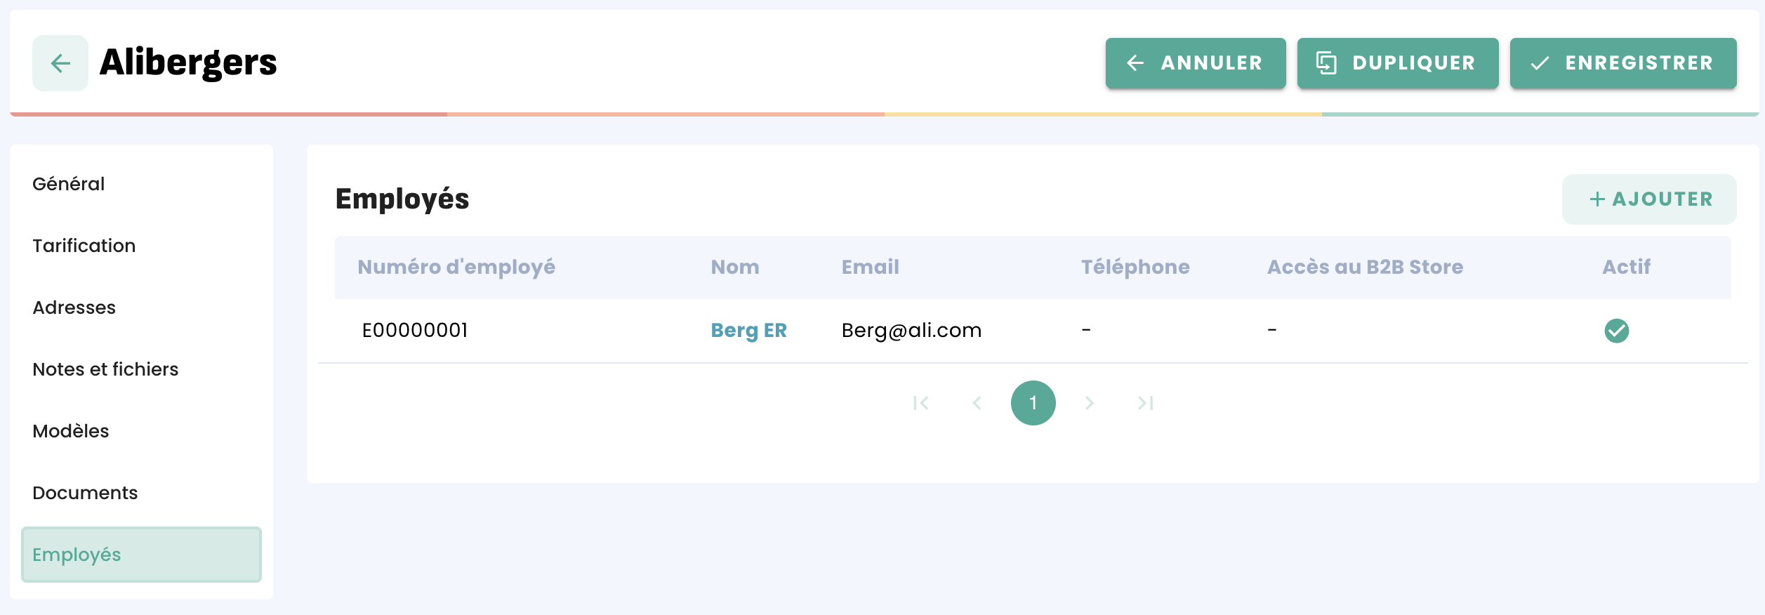Navigate to the Documents section

click(85, 493)
